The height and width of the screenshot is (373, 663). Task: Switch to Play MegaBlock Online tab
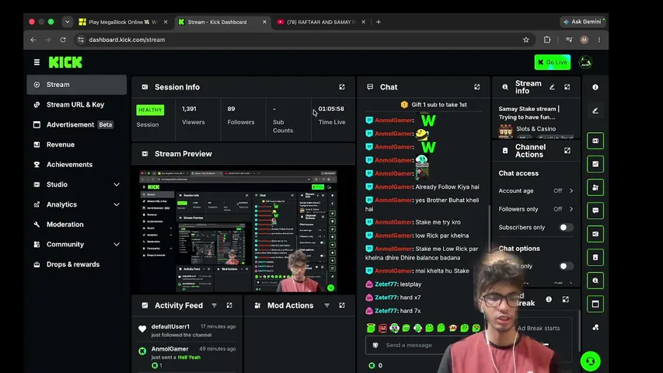point(123,22)
